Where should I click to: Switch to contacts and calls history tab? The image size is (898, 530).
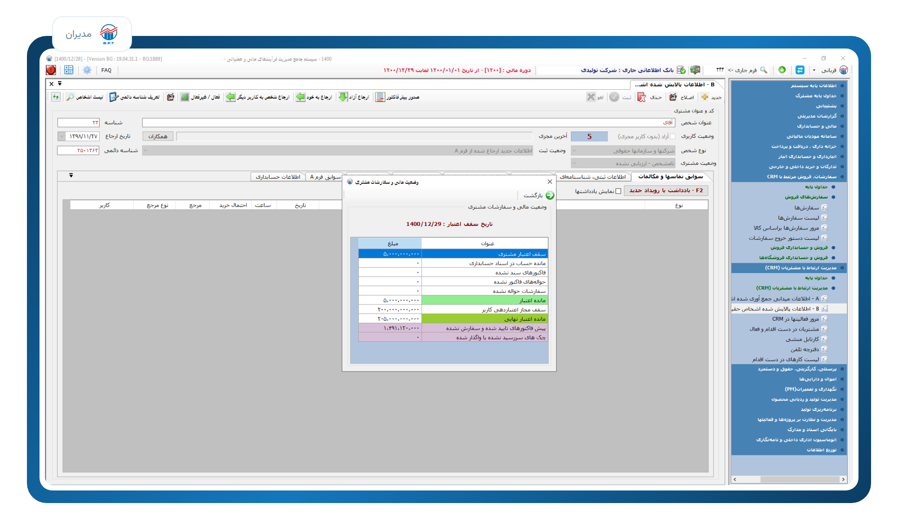[670, 177]
